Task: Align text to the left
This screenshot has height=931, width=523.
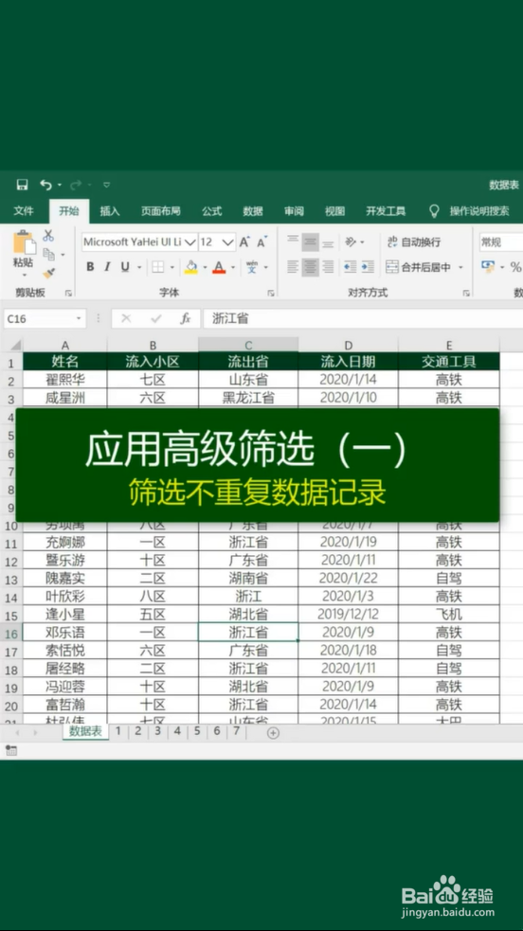Action: pyautogui.click(x=293, y=267)
